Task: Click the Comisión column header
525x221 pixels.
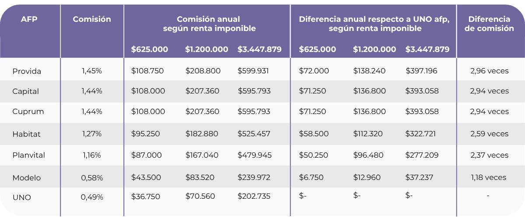Action: point(92,19)
